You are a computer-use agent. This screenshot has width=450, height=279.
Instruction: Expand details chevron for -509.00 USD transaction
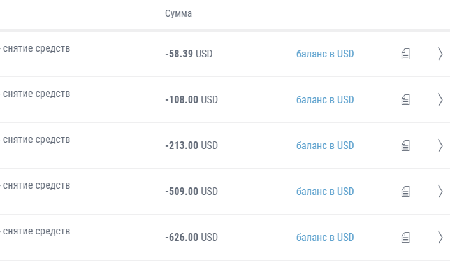point(440,192)
